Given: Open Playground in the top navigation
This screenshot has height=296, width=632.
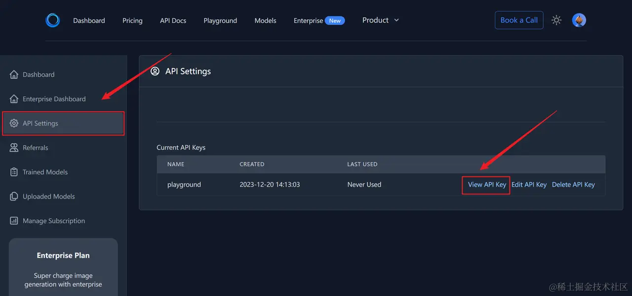Looking at the screenshot, I should 220,21.
